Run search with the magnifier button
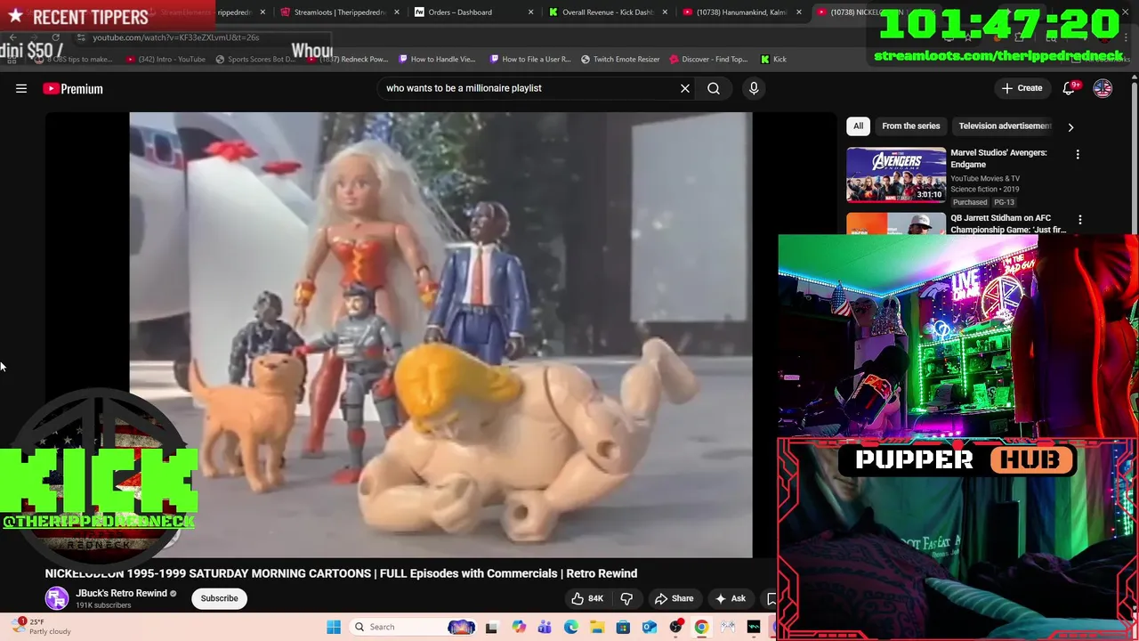1139x641 pixels. [714, 88]
